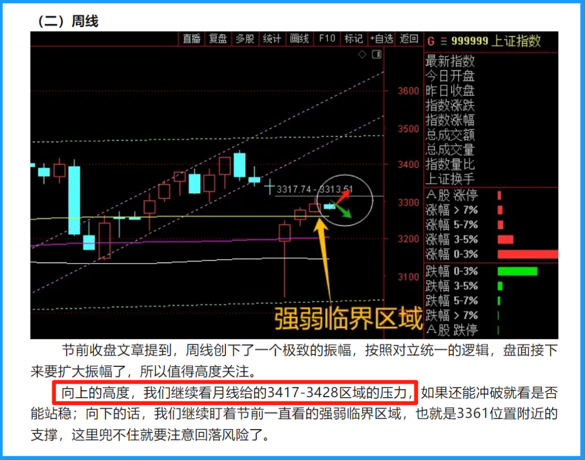This screenshot has width=585, height=460.
Task: Click the 3500 price axis label
Action: 408,129
